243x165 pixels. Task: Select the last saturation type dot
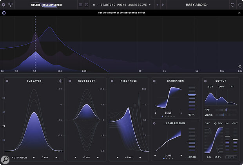click(174, 116)
